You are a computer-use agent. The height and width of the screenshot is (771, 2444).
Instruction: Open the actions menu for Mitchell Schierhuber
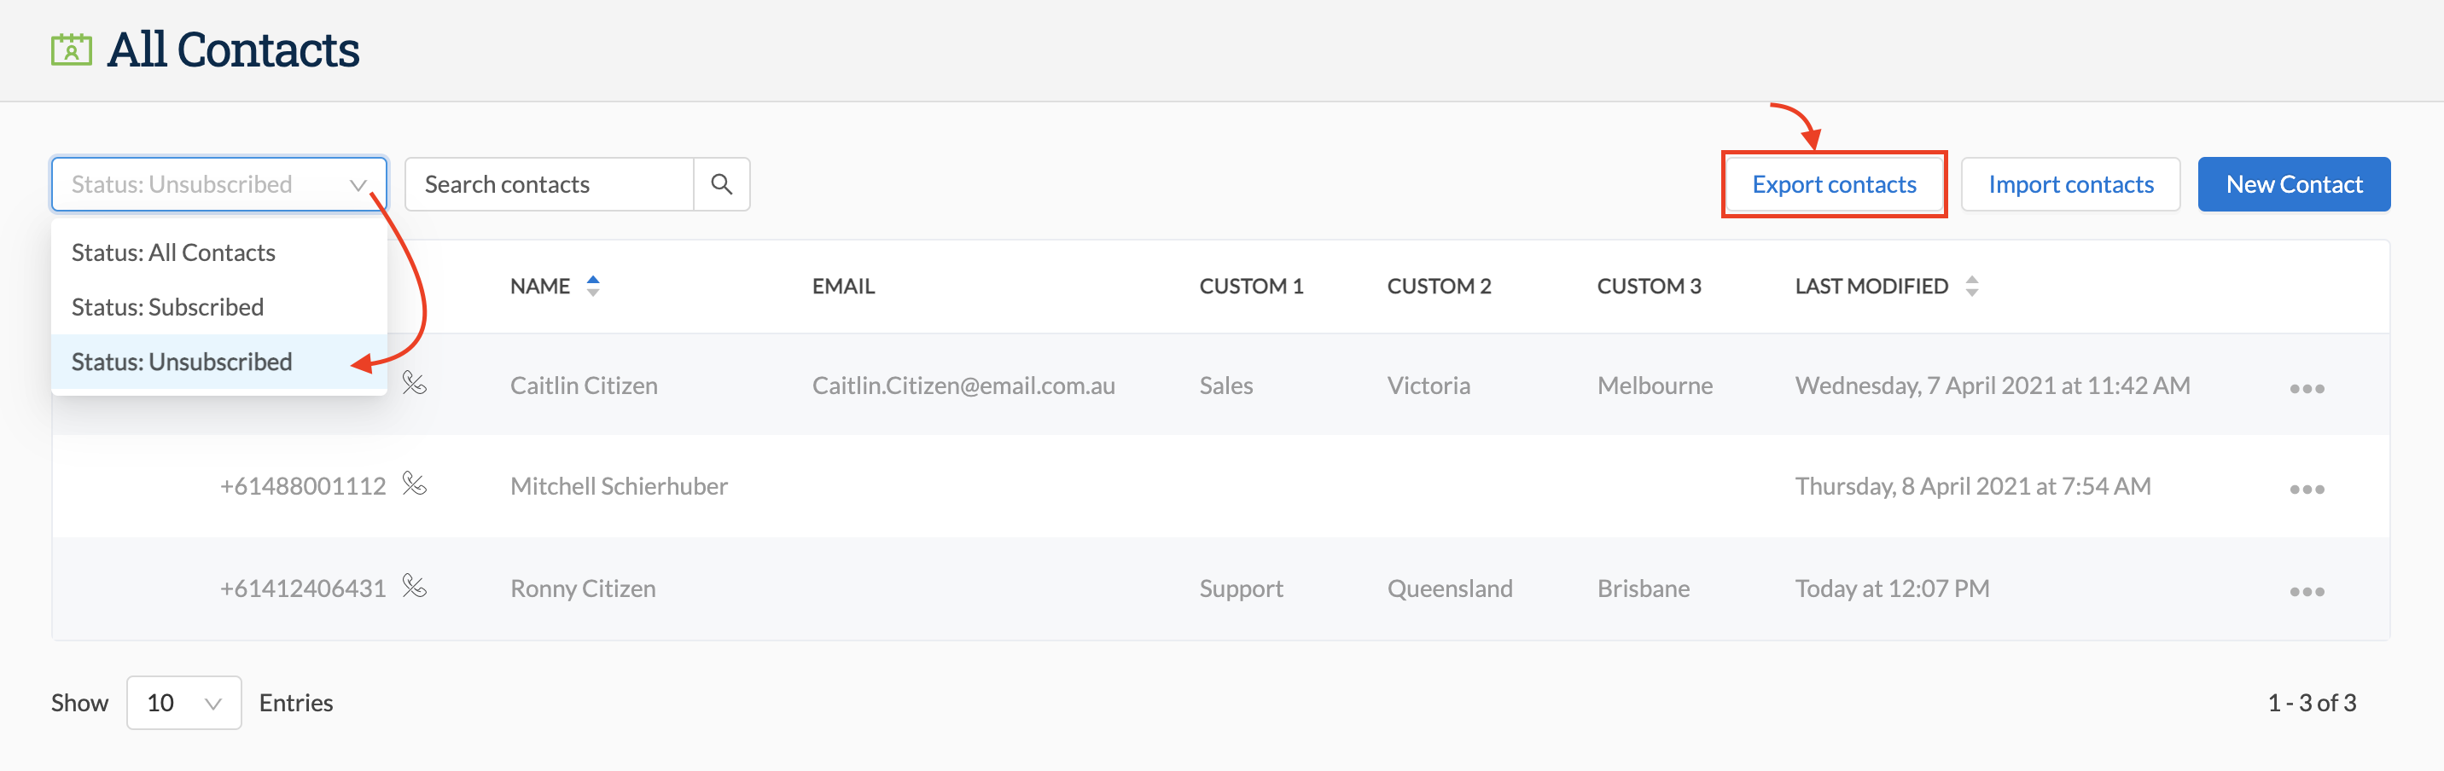pos(2309,489)
